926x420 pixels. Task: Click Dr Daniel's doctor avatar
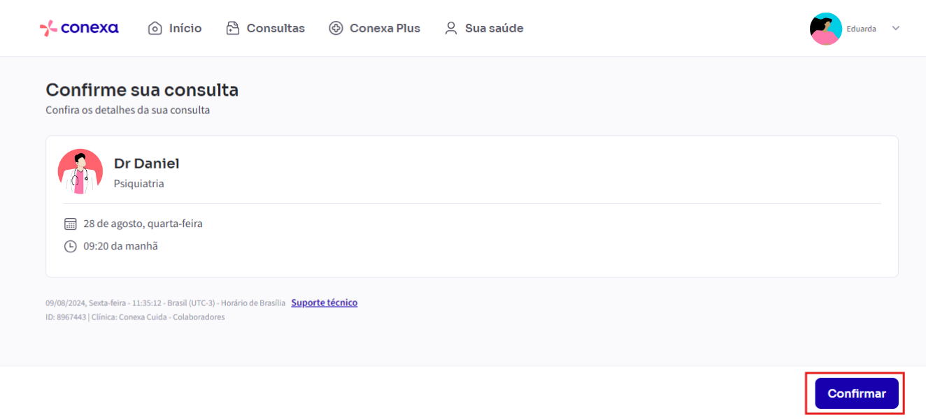point(80,171)
